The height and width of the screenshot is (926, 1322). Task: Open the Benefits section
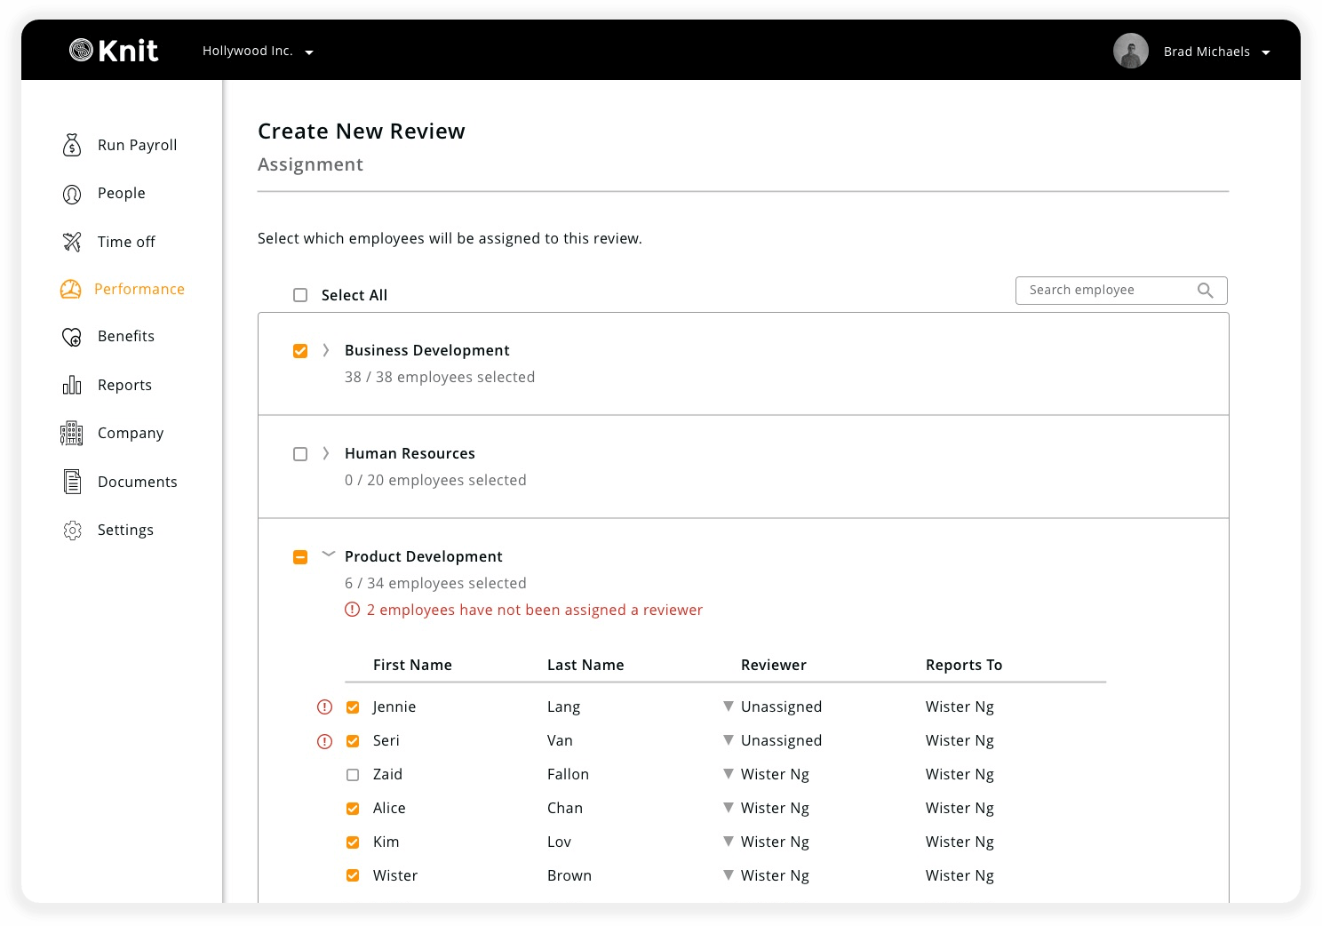coord(126,336)
